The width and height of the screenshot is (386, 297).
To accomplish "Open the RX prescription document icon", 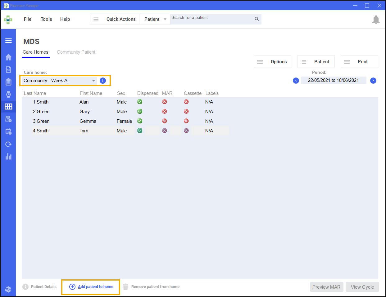I will pos(8,69).
